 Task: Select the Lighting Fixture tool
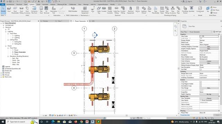[144, 10]
